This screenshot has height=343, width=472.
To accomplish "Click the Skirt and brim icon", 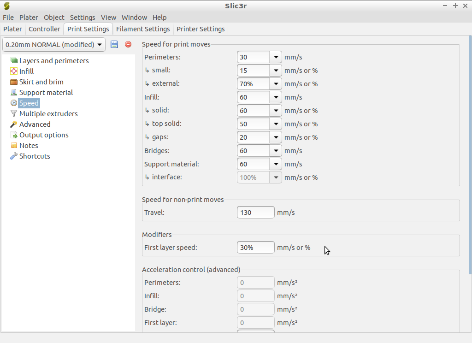I will [14, 82].
